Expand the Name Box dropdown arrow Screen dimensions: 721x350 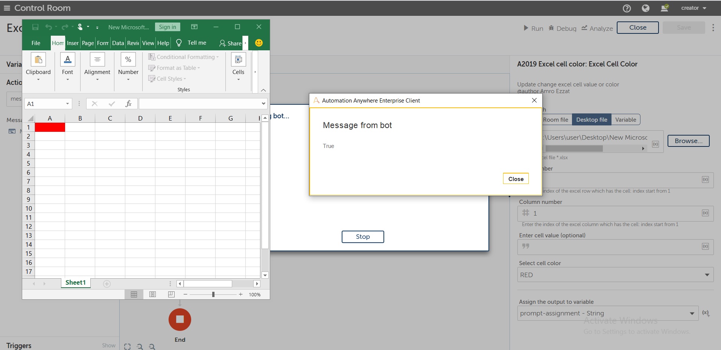[67, 104]
